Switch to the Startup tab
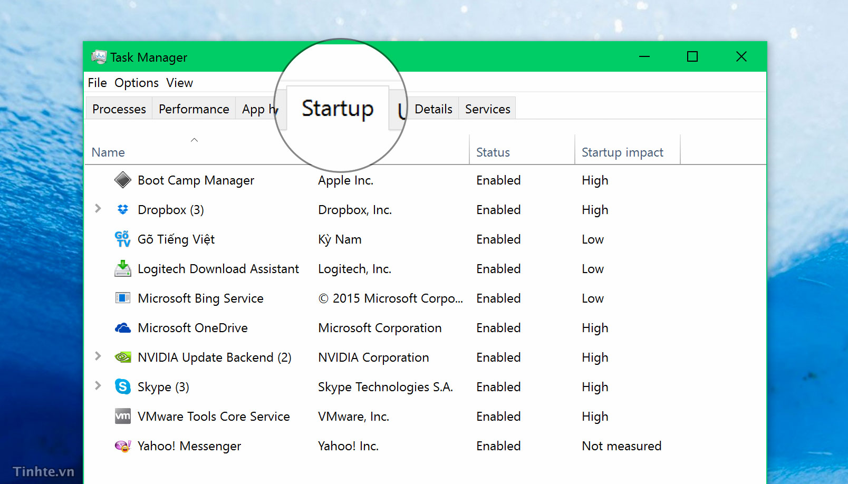Image resolution: width=848 pixels, height=484 pixels. tap(338, 108)
